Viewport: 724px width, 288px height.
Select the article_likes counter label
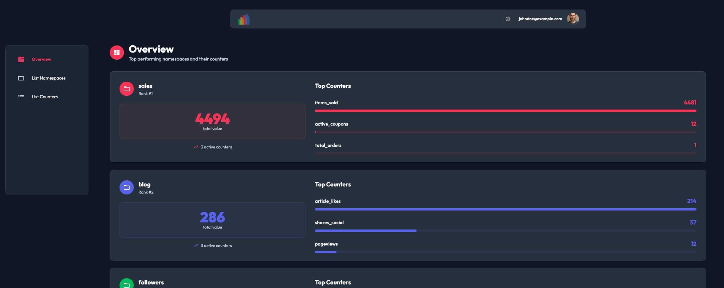(328, 201)
